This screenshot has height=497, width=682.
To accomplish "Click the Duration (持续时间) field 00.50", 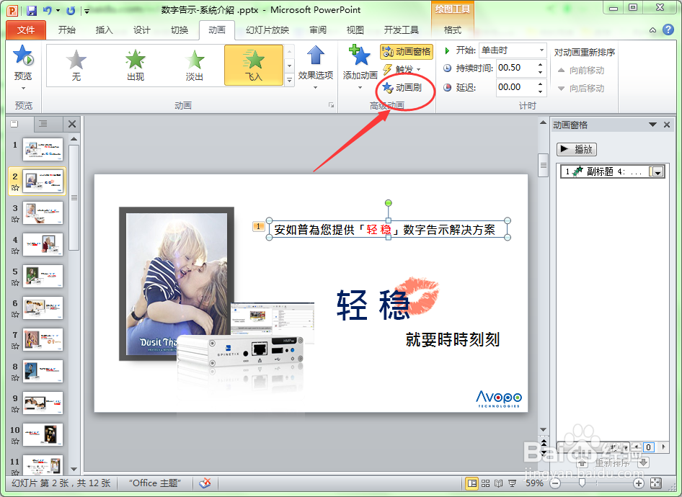I will pyautogui.click(x=516, y=68).
